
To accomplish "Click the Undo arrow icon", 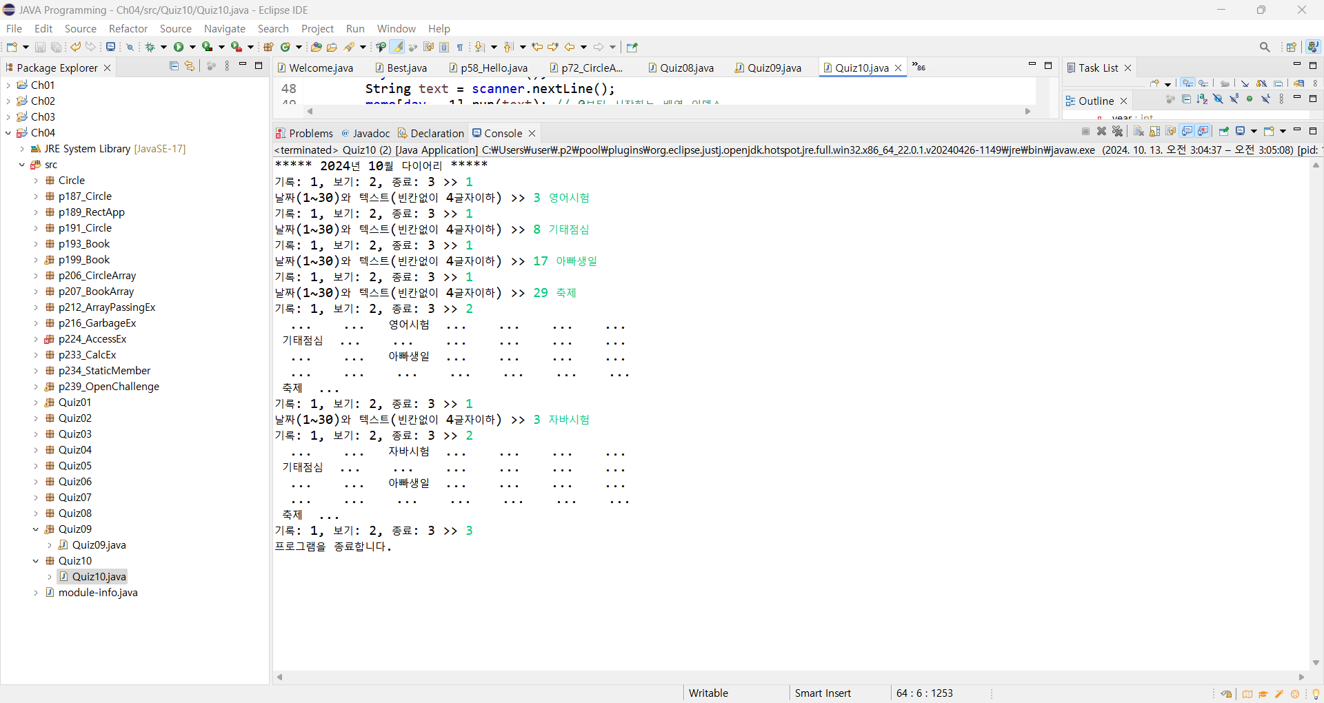I will coord(75,47).
